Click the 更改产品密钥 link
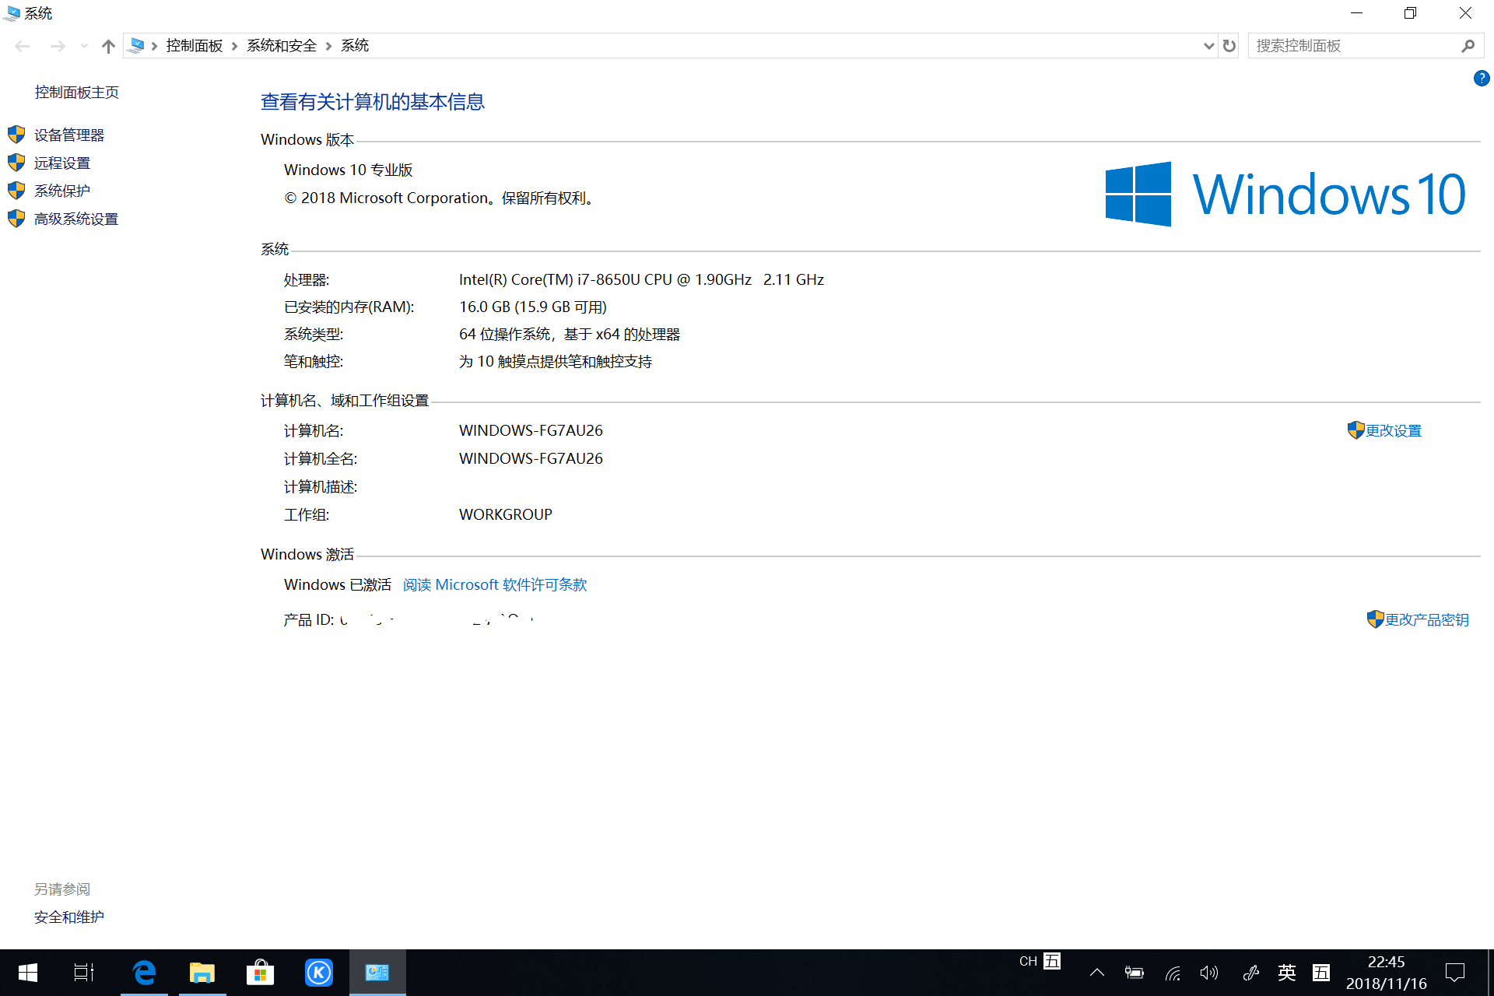 tap(1426, 619)
